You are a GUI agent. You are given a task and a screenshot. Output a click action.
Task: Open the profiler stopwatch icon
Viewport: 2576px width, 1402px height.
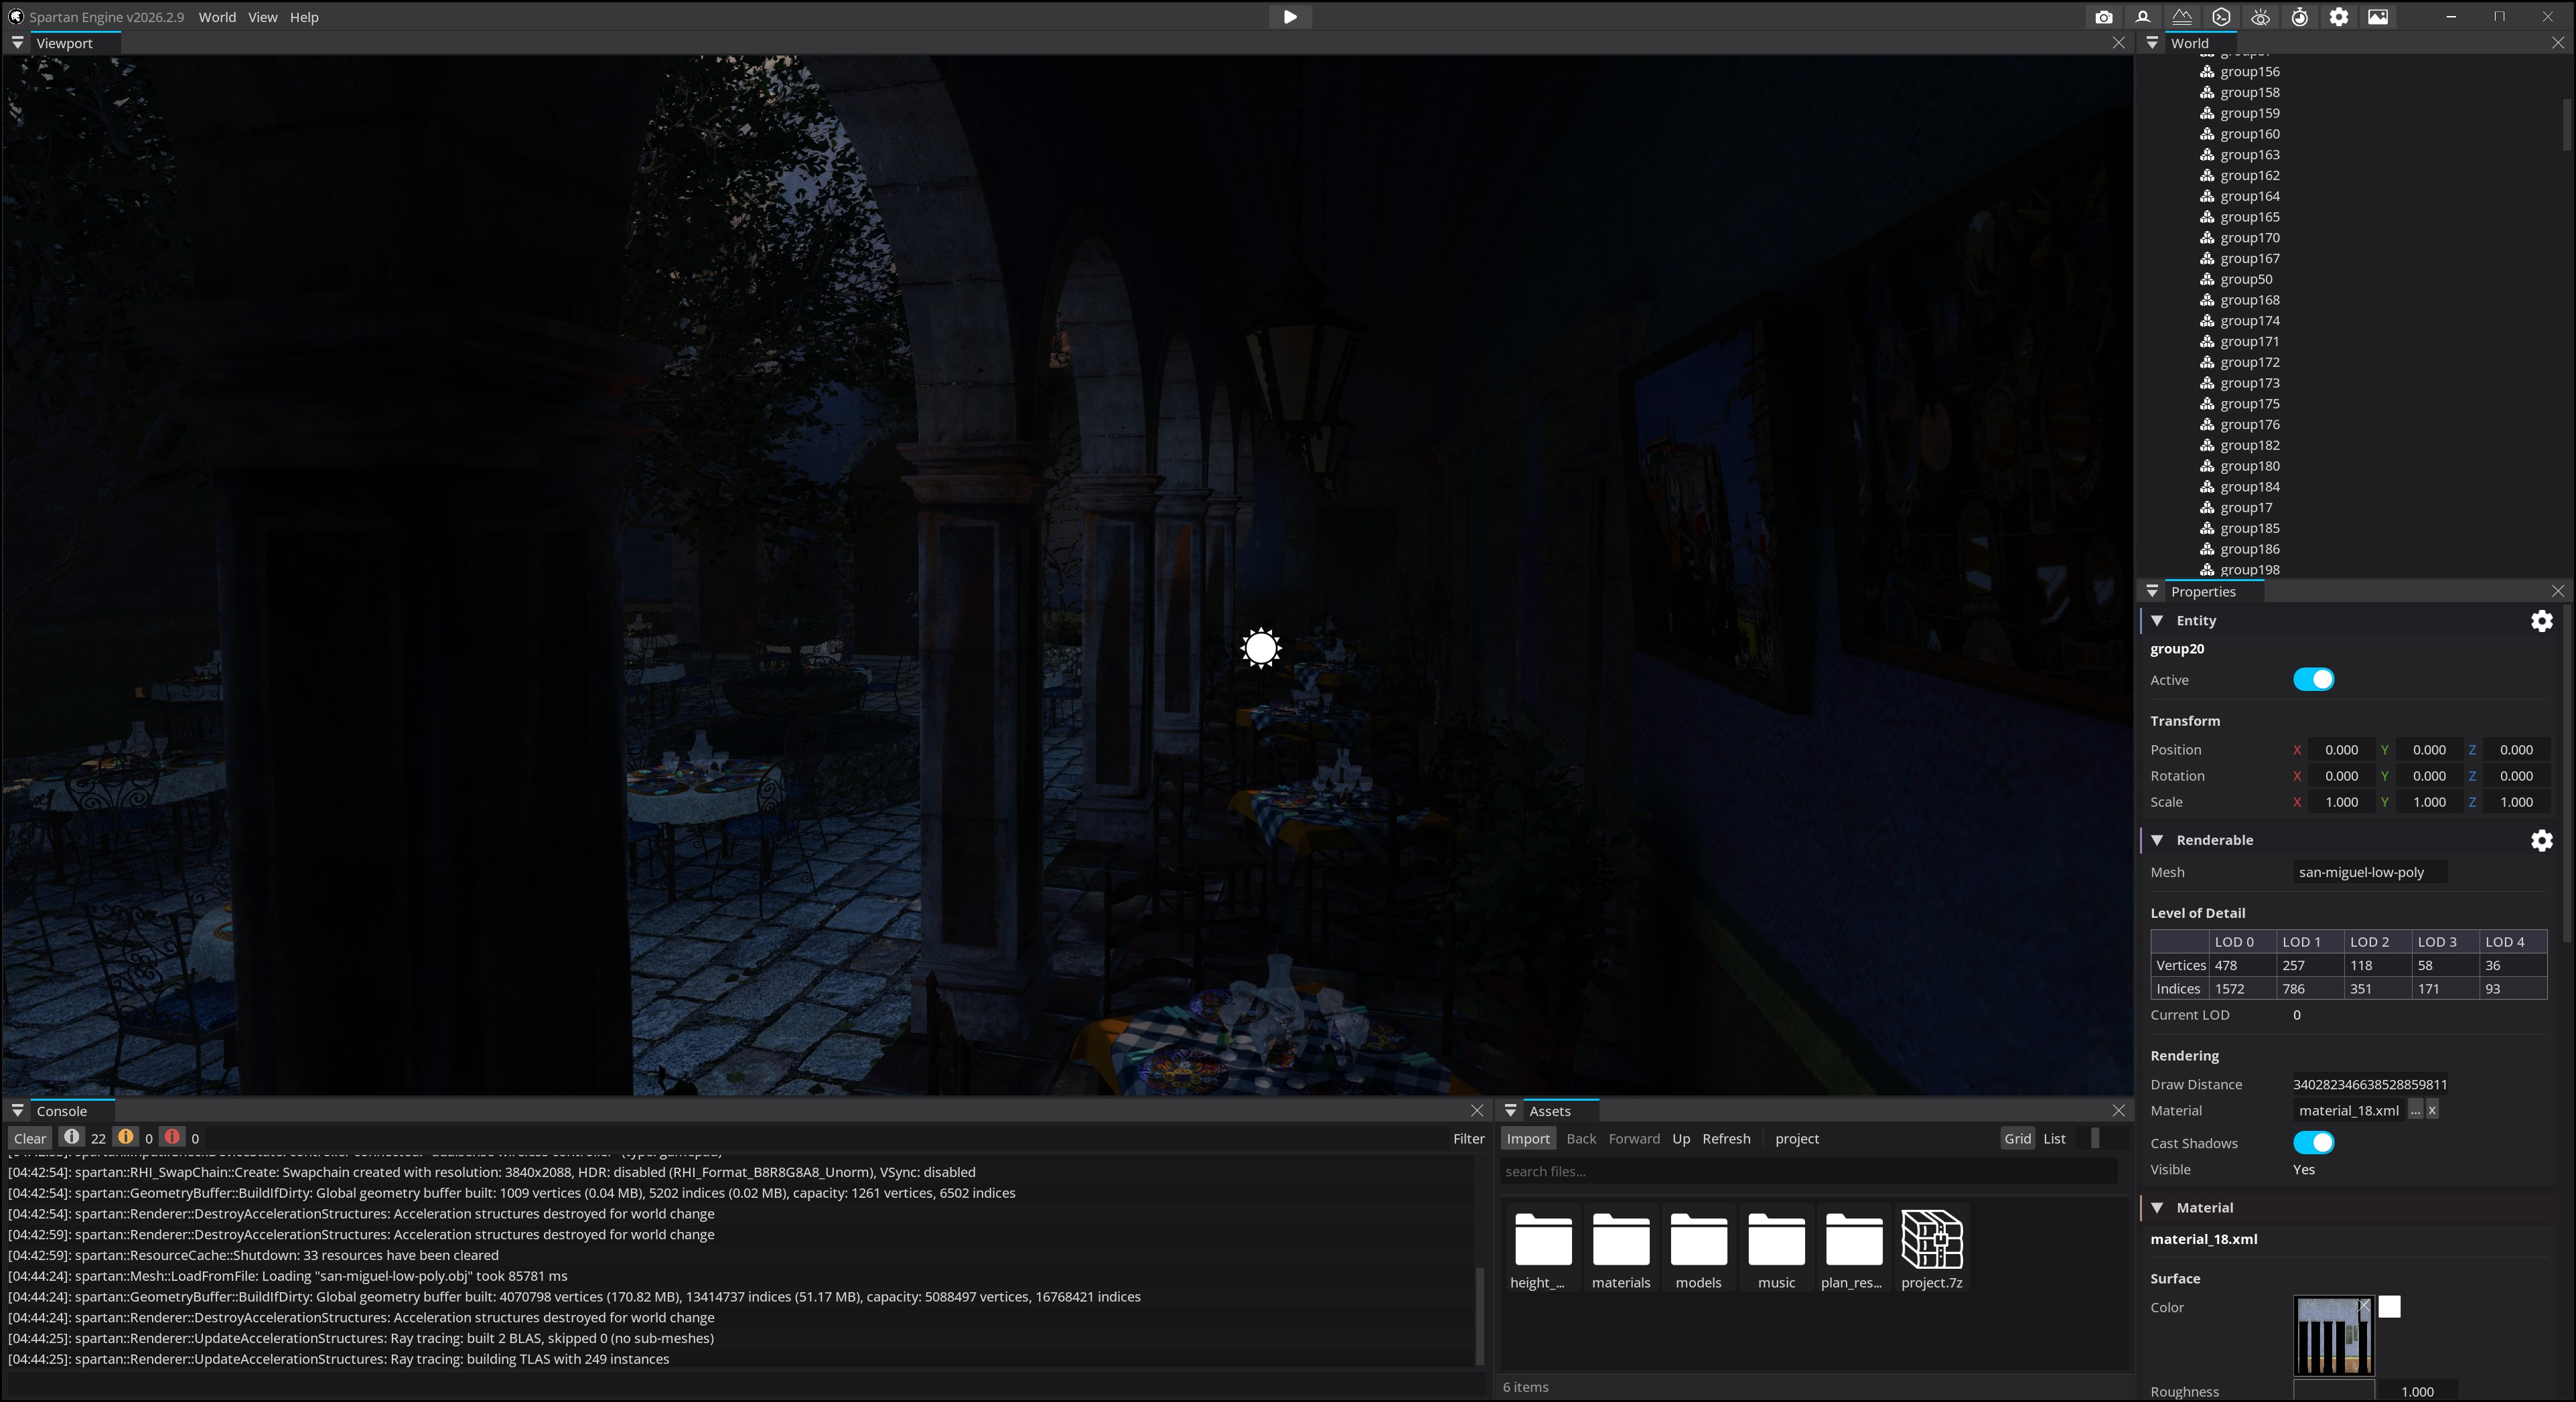(2300, 17)
